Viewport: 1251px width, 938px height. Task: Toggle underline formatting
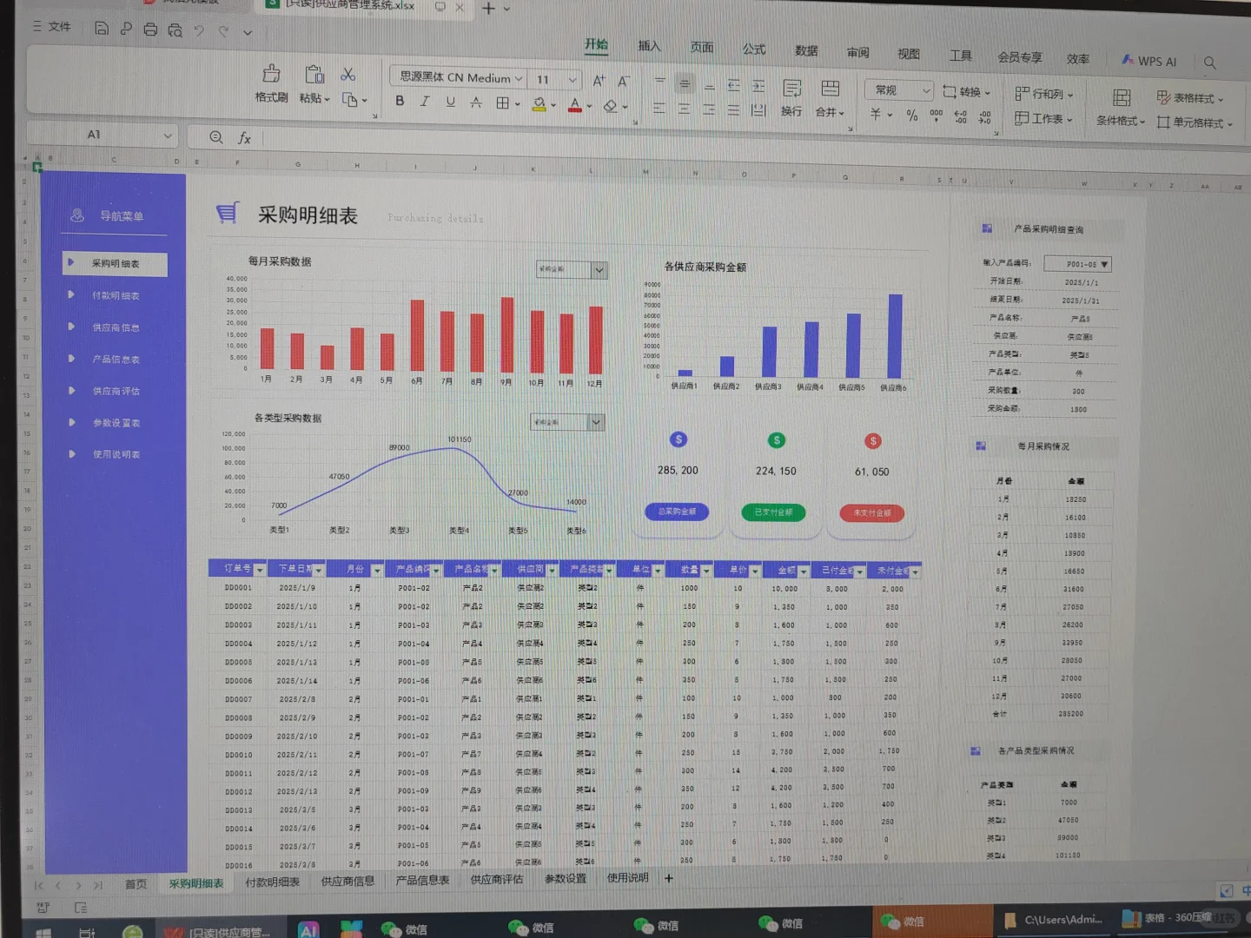pos(449,101)
